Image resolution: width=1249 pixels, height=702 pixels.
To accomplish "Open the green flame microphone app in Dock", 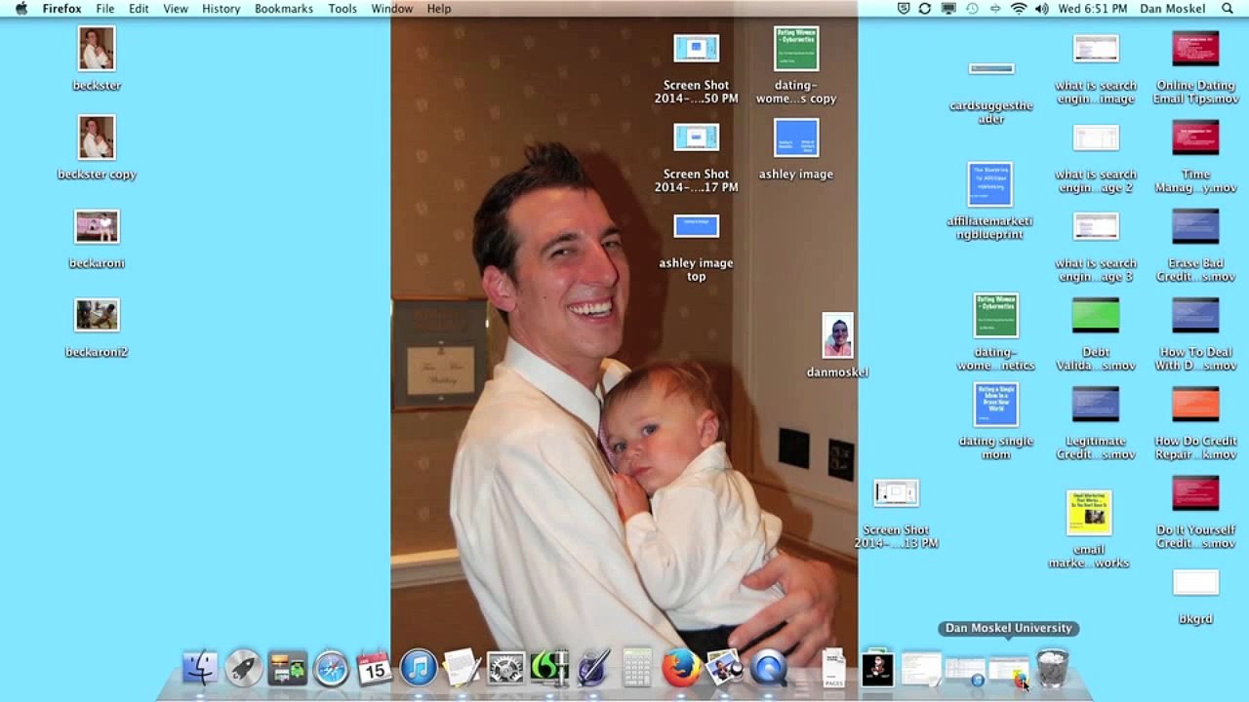I will pyautogui.click(x=549, y=668).
